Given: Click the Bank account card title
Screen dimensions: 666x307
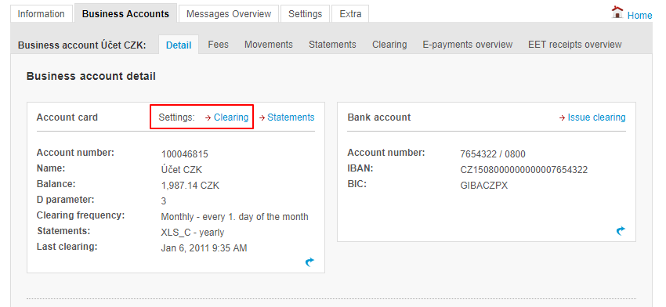Looking at the screenshot, I should point(379,117).
